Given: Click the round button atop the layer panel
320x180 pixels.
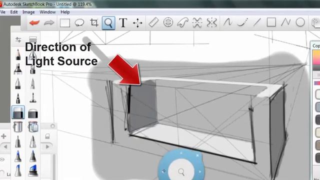Looking at the screenshot, I should click(x=52, y=126).
